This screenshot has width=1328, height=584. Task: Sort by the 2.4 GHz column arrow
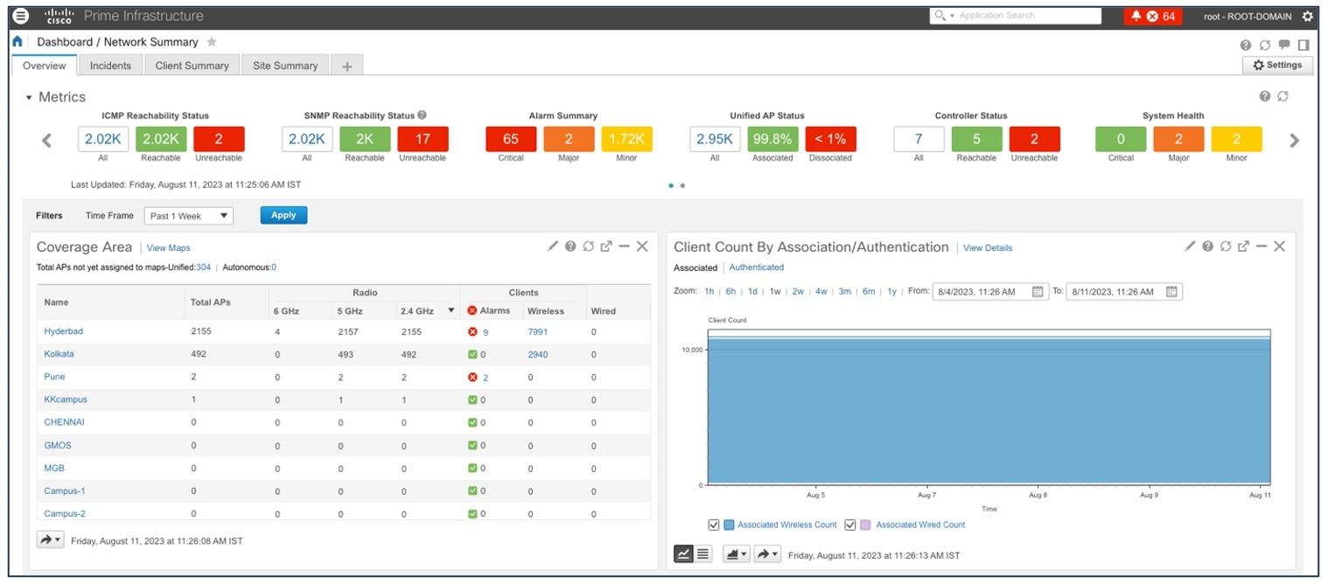pos(451,310)
